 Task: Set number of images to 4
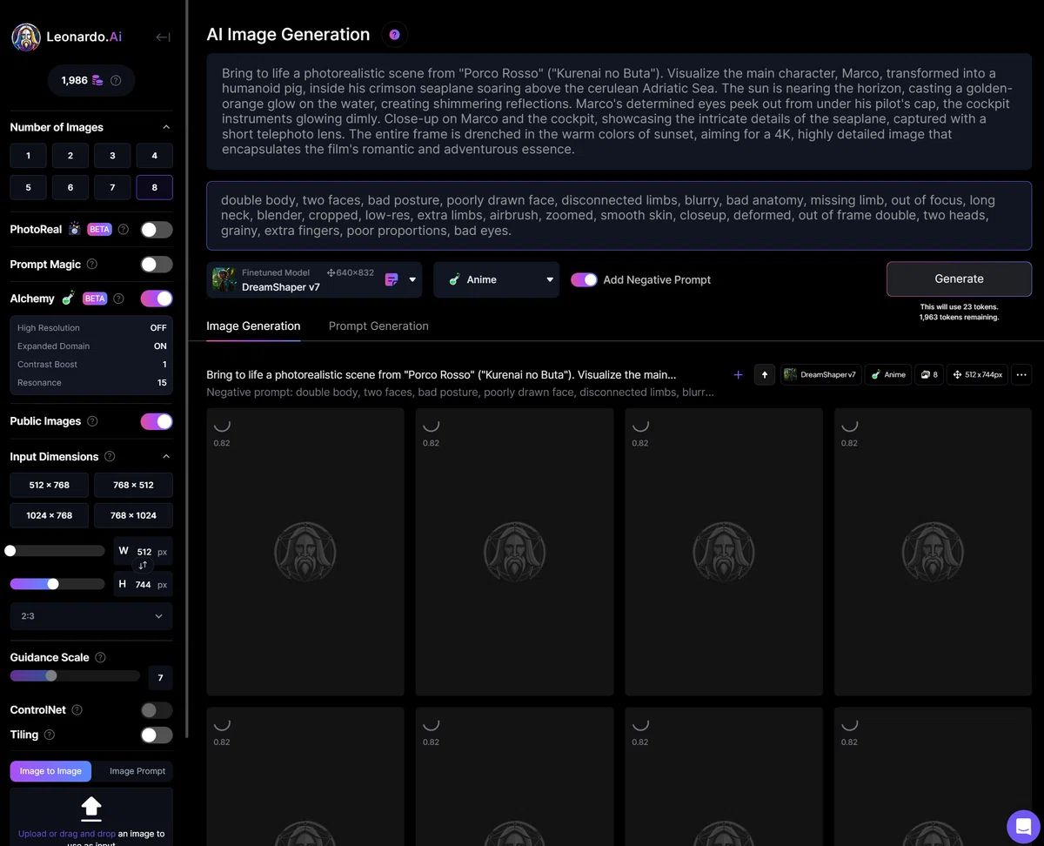pyautogui.click(x=155, y=156)
